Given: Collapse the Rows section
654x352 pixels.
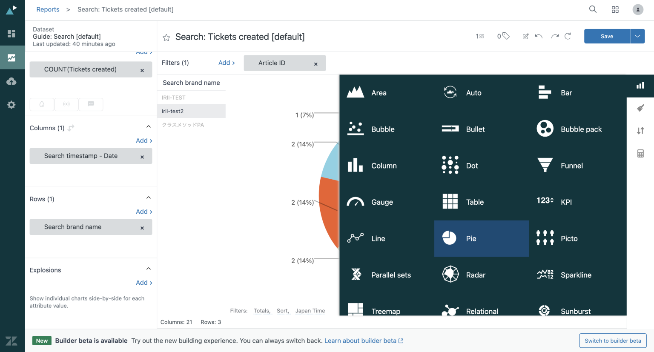Looking at the screenshot, I should (149, 198).
